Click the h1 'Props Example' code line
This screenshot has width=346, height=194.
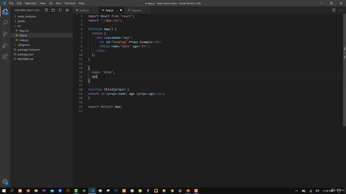tap(130, 42)
